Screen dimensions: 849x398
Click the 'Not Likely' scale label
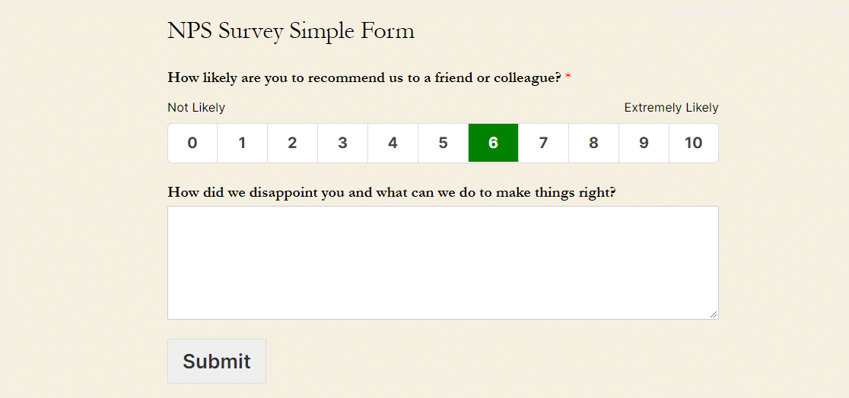(196, 108)
